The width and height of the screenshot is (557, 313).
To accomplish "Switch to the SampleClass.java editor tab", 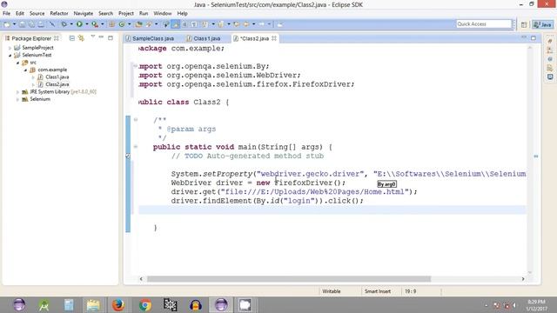I will click(153, 38).
